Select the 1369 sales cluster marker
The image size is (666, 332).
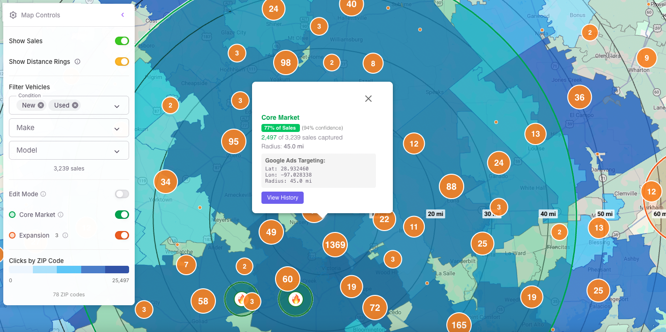pyautogui.click(x=335, y=245)
